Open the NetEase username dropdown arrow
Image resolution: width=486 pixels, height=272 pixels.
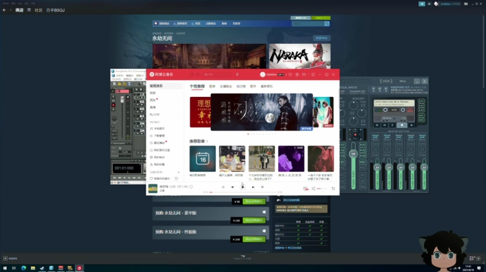click(x=286, y=75)
